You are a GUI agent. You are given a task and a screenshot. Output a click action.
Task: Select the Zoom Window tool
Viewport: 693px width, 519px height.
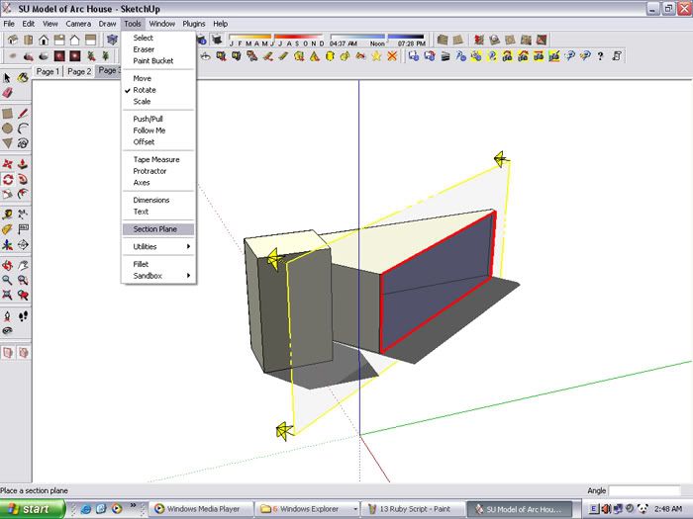pyautogui.click(x=23, y=280)
